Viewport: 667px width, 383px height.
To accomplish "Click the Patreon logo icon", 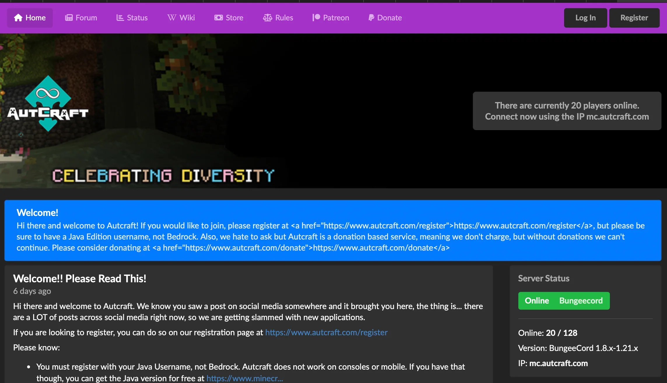I will [x=316, y=18].
